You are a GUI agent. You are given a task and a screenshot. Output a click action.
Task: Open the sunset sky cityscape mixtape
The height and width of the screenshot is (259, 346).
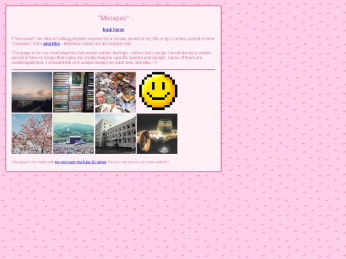[x=32, y=92]
